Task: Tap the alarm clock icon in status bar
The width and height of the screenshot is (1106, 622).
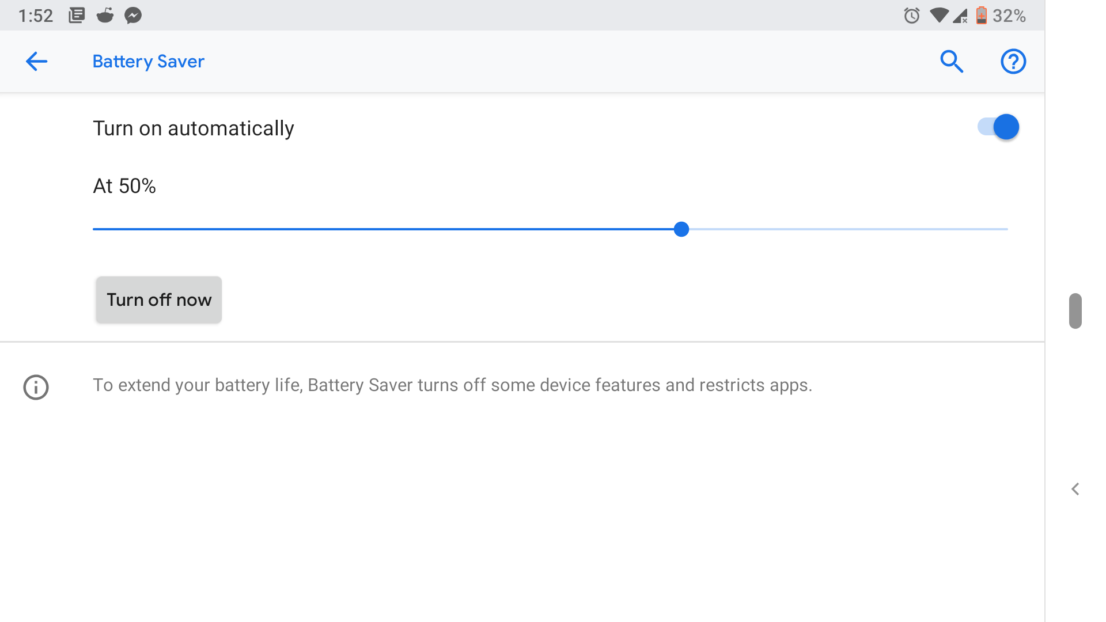Action: [911, 16]
